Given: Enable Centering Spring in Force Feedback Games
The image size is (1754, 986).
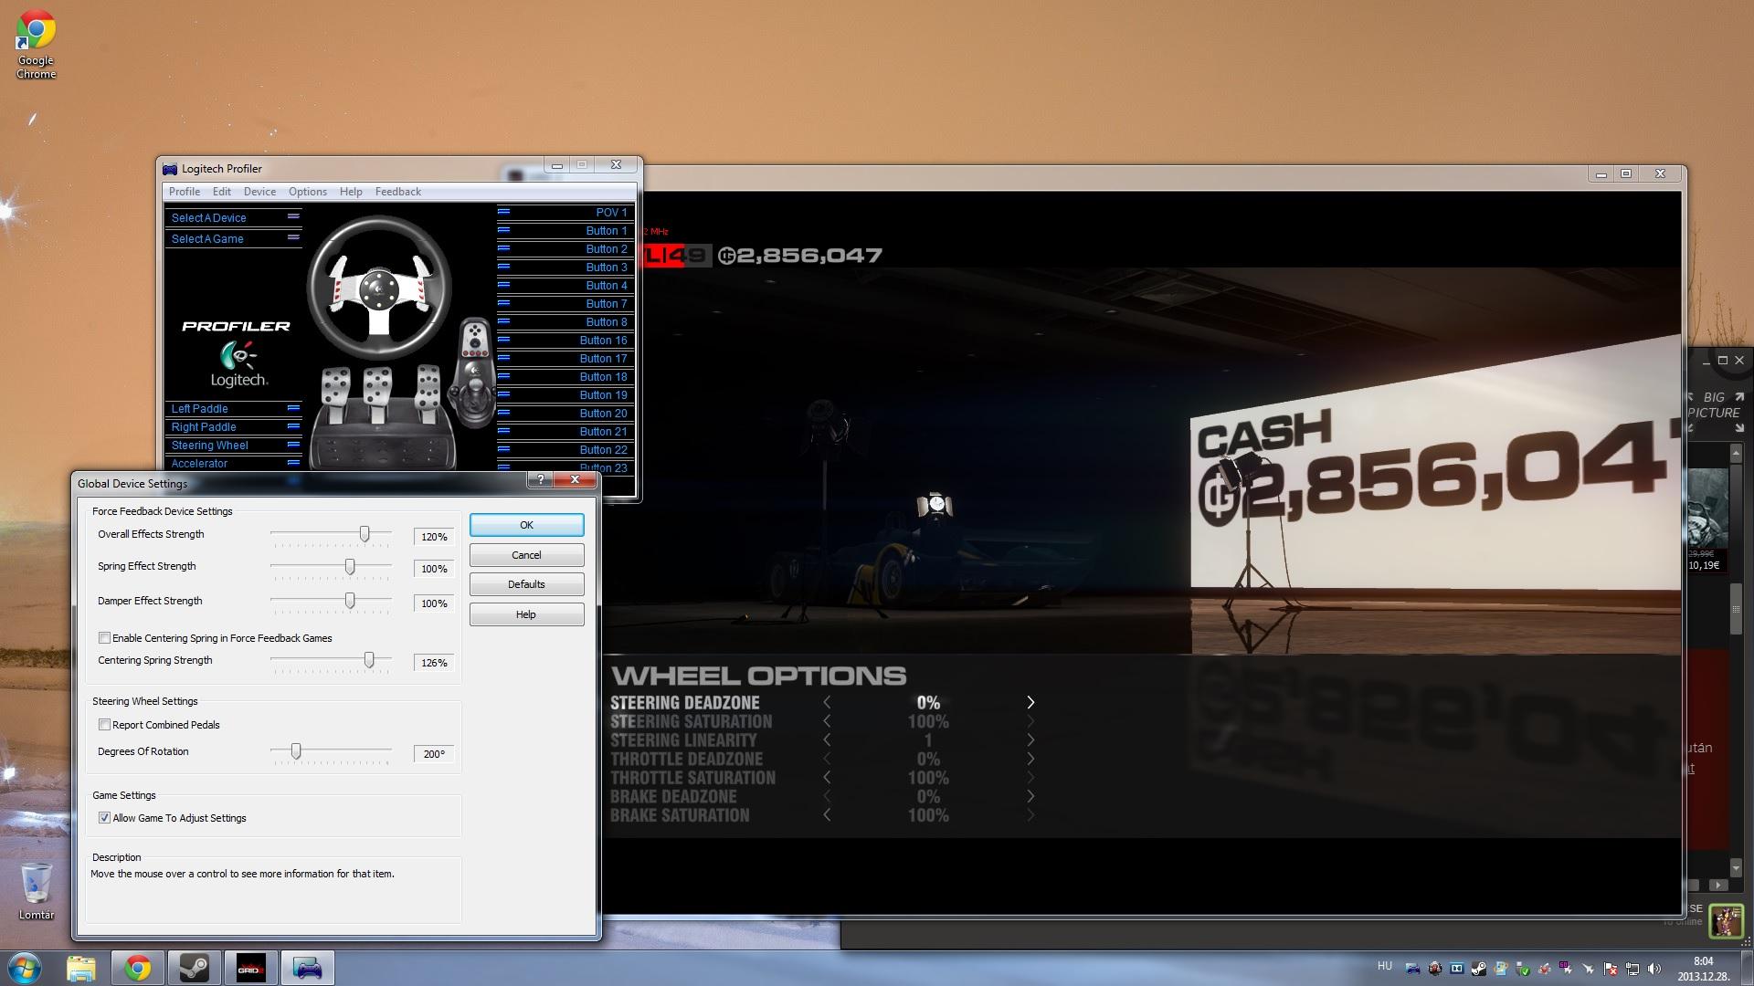Looking at the screenshot, I should coord(105,638).
